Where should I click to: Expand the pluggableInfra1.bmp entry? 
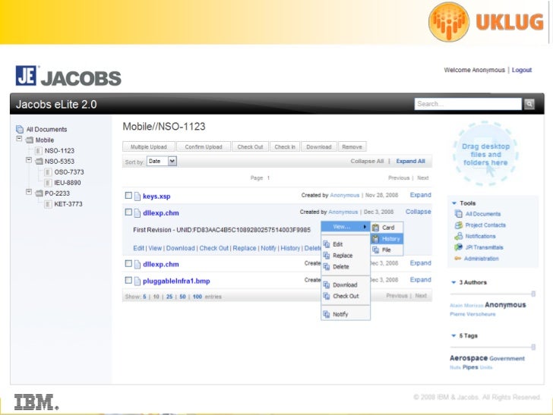(x=420, y=280)
